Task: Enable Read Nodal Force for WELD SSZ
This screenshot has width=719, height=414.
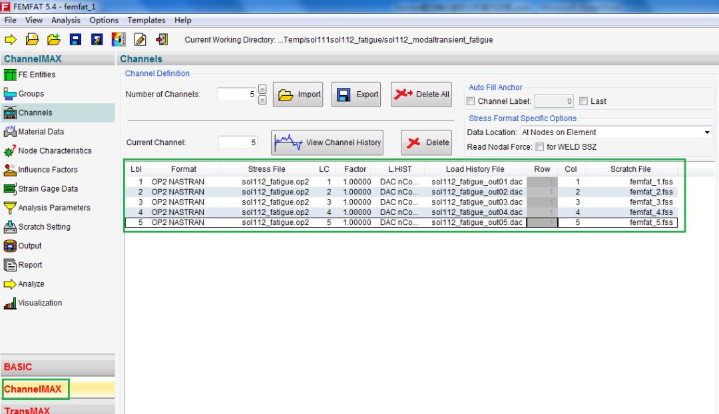Action: pyautogui.click(x=540, y=147)
